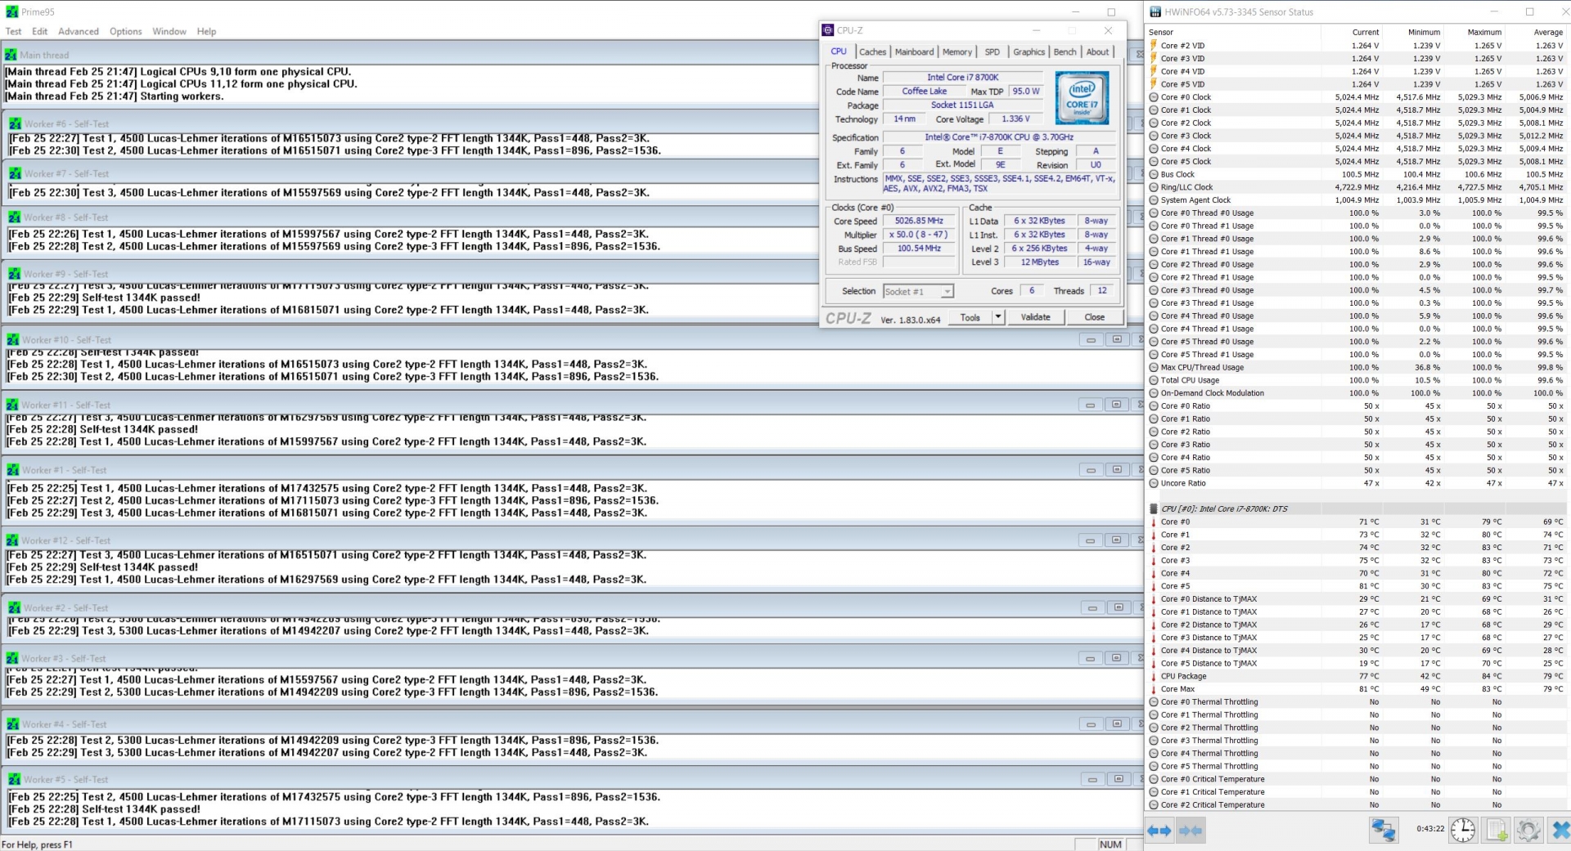Screen dimensions: 1571x851
Task: Click the Intel Core i7 logo in CPU-Z
Action: tap(1082, 97)
